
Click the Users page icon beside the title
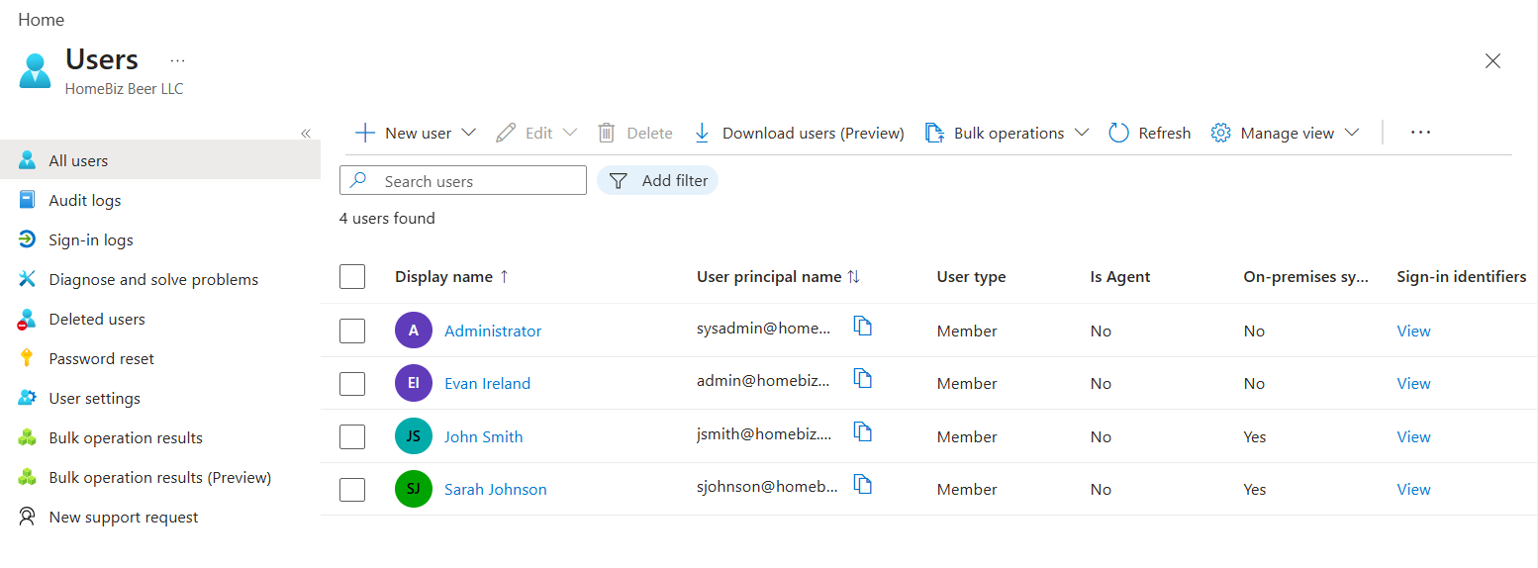click(x=35, y=71)
